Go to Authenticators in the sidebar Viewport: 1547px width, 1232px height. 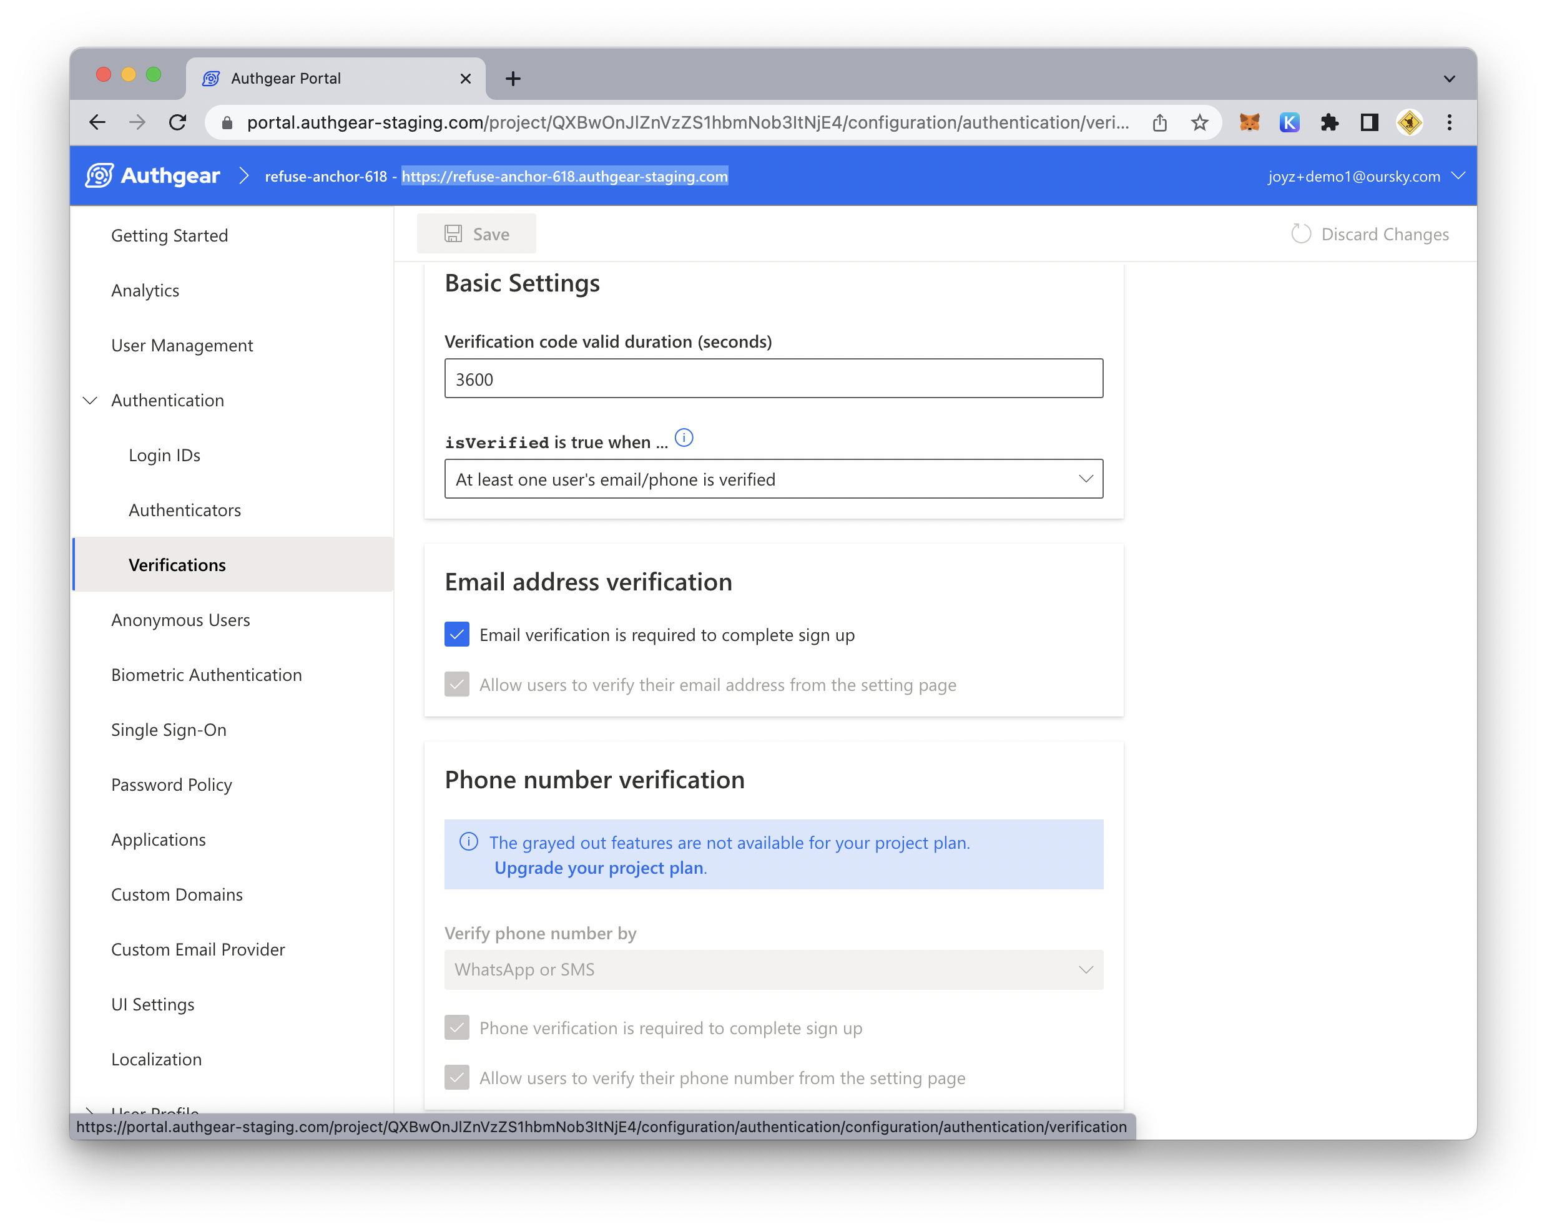(x=184, y=510)
